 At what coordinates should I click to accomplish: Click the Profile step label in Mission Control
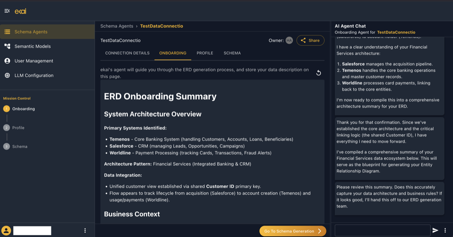[18, 128]
